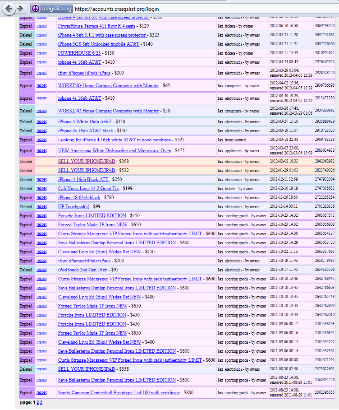This screenshot has height=410, width=339.
Task: Click the craigslist peace sign site icon
Action: [x=36, y=9]
